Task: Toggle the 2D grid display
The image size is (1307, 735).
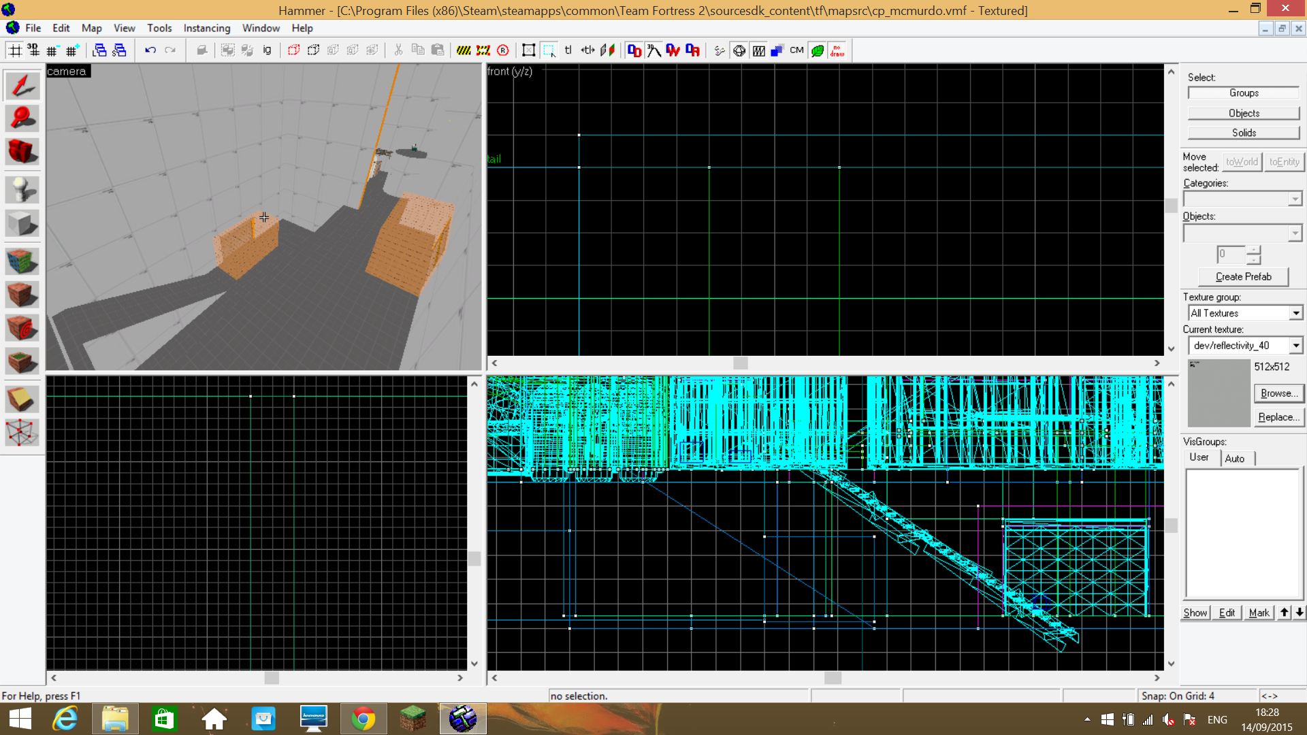Action: pyautogui.click(x=14, y=50)
